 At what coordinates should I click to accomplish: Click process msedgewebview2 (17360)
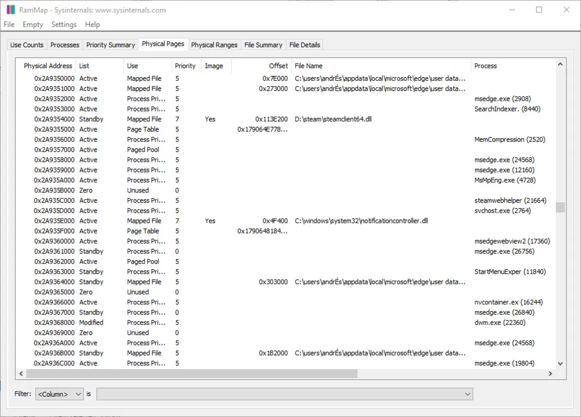pyautogui.click(x=512, y=241)
